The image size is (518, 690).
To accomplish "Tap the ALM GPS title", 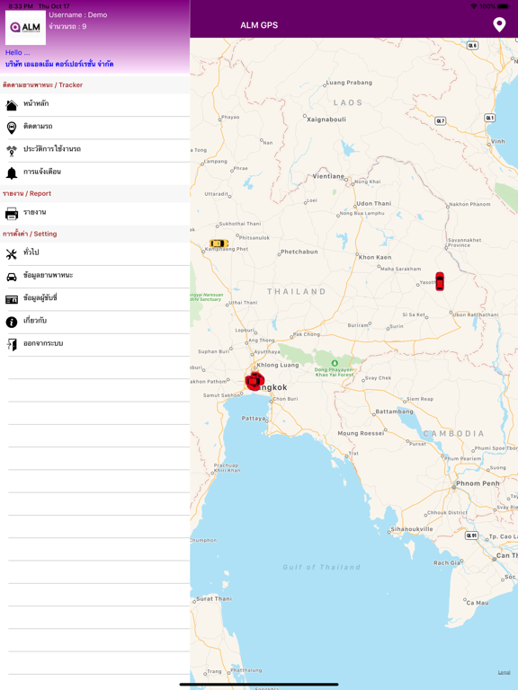I will tap(259, 25).
